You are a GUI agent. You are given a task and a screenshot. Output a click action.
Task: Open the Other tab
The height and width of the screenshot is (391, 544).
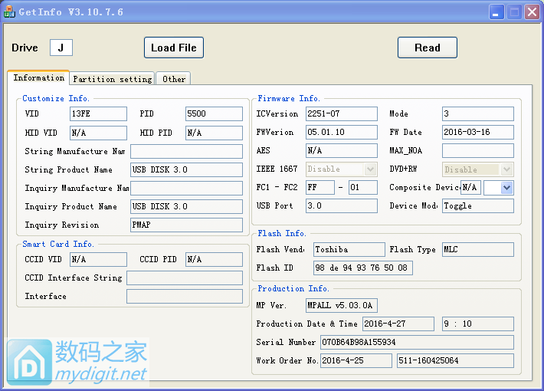[x=173, y=79]
